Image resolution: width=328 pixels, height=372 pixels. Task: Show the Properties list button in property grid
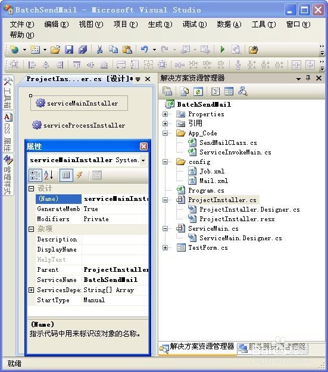pos(66,175)
